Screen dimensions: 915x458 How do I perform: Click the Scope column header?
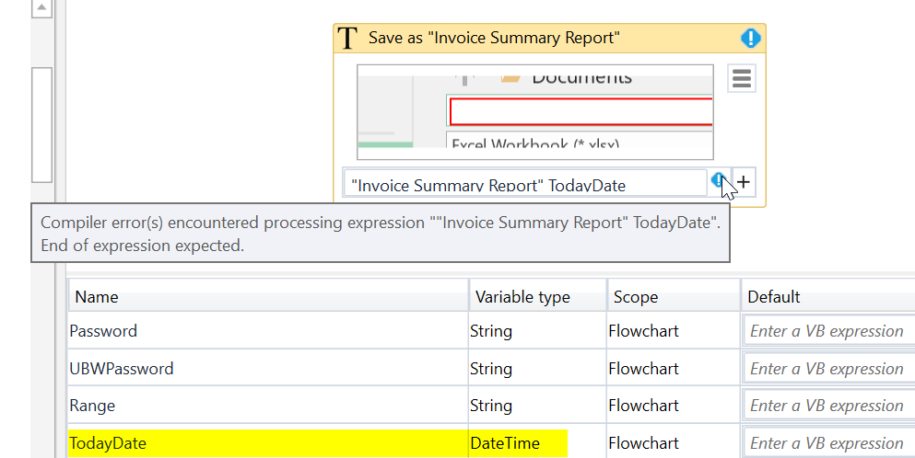(x=673, y=297)
